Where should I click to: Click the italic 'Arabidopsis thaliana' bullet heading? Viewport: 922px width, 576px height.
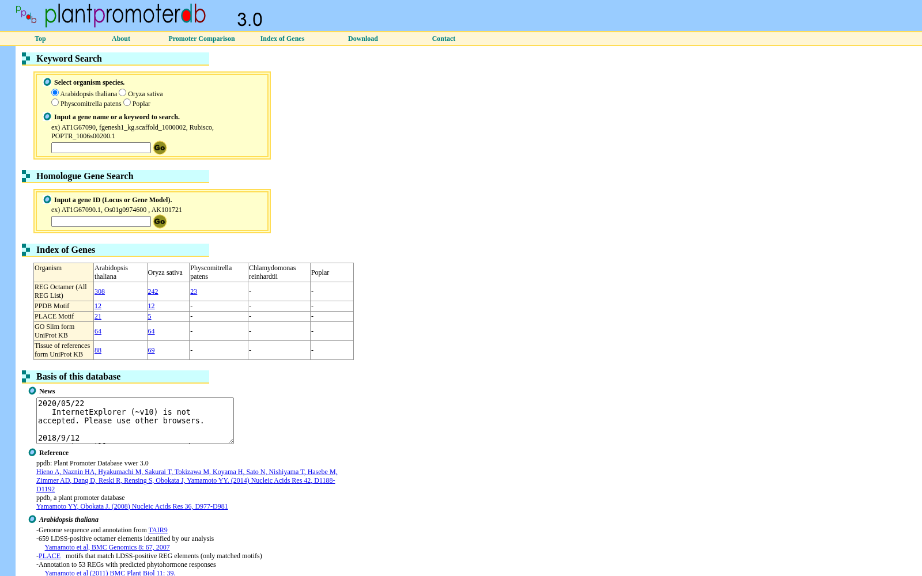coord(69,520)
